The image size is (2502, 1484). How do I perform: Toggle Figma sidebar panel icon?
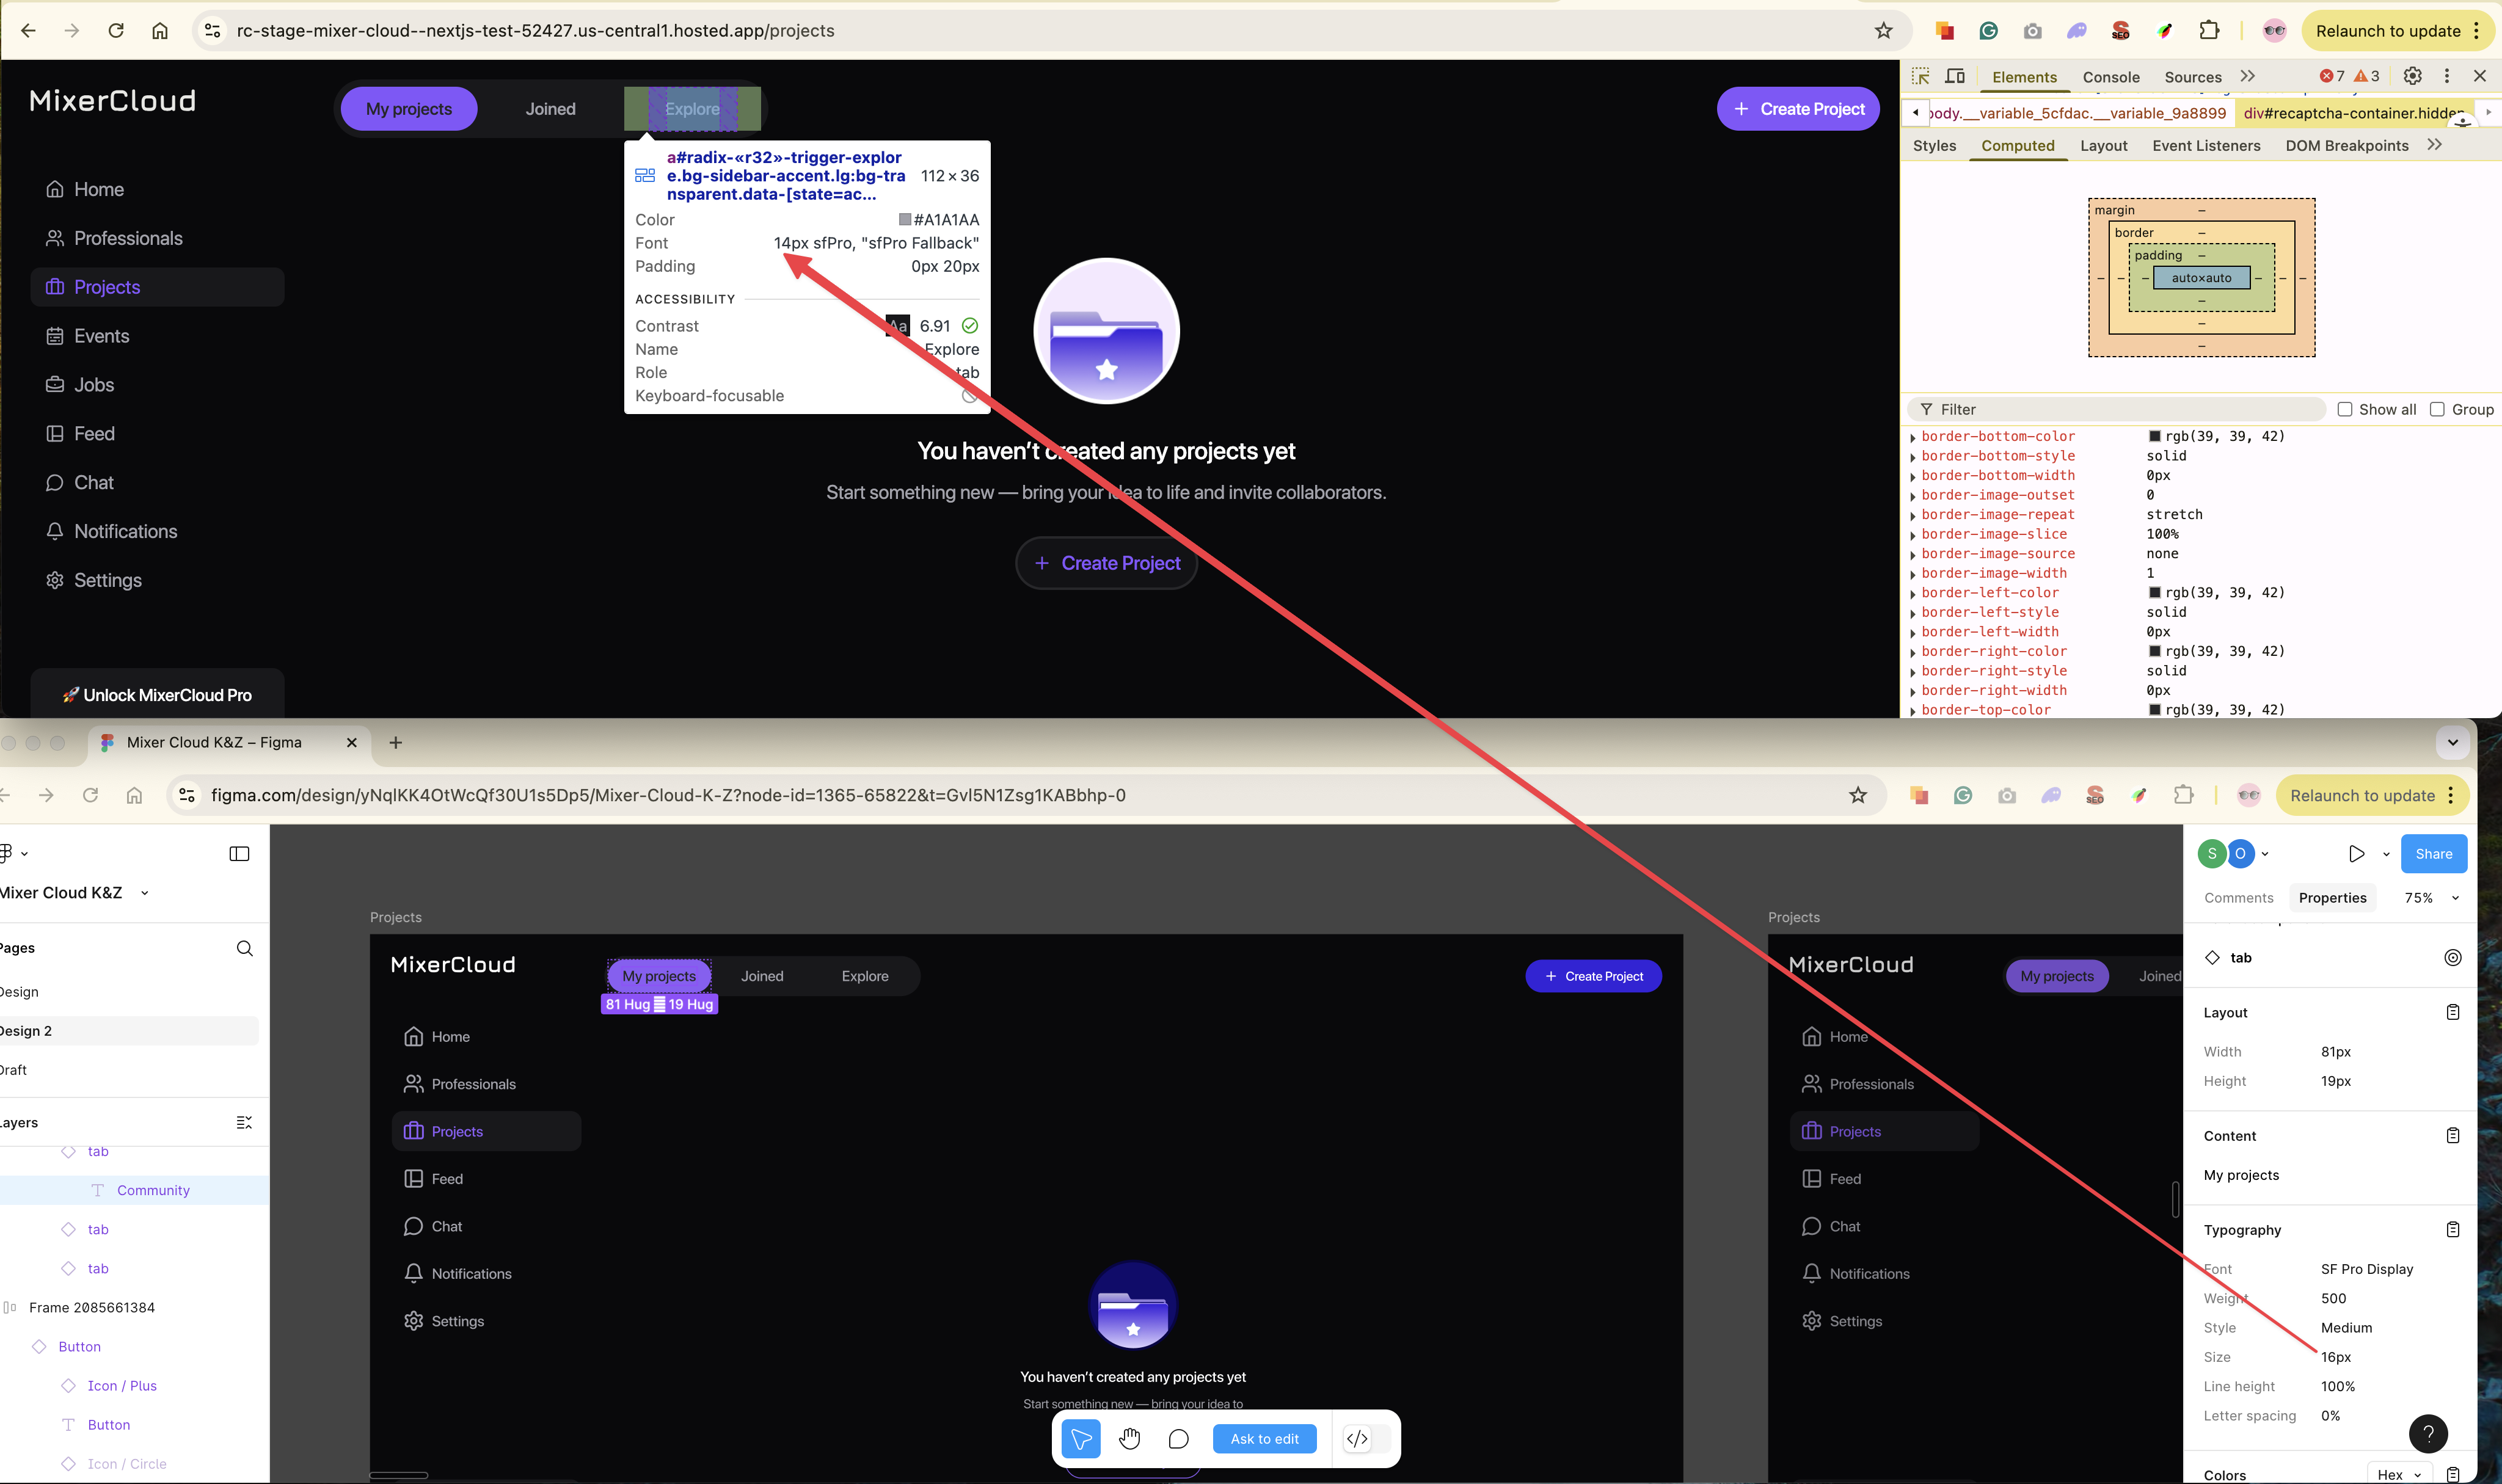[x=239, y=854]
